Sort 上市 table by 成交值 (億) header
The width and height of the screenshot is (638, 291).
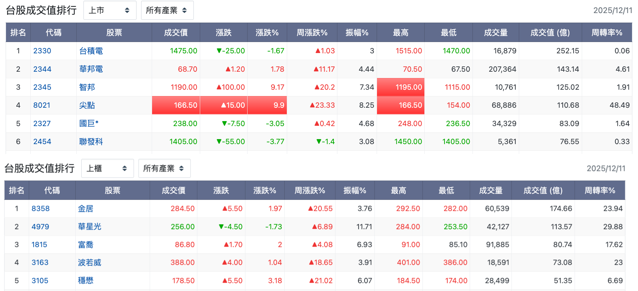tap(550, 32)
